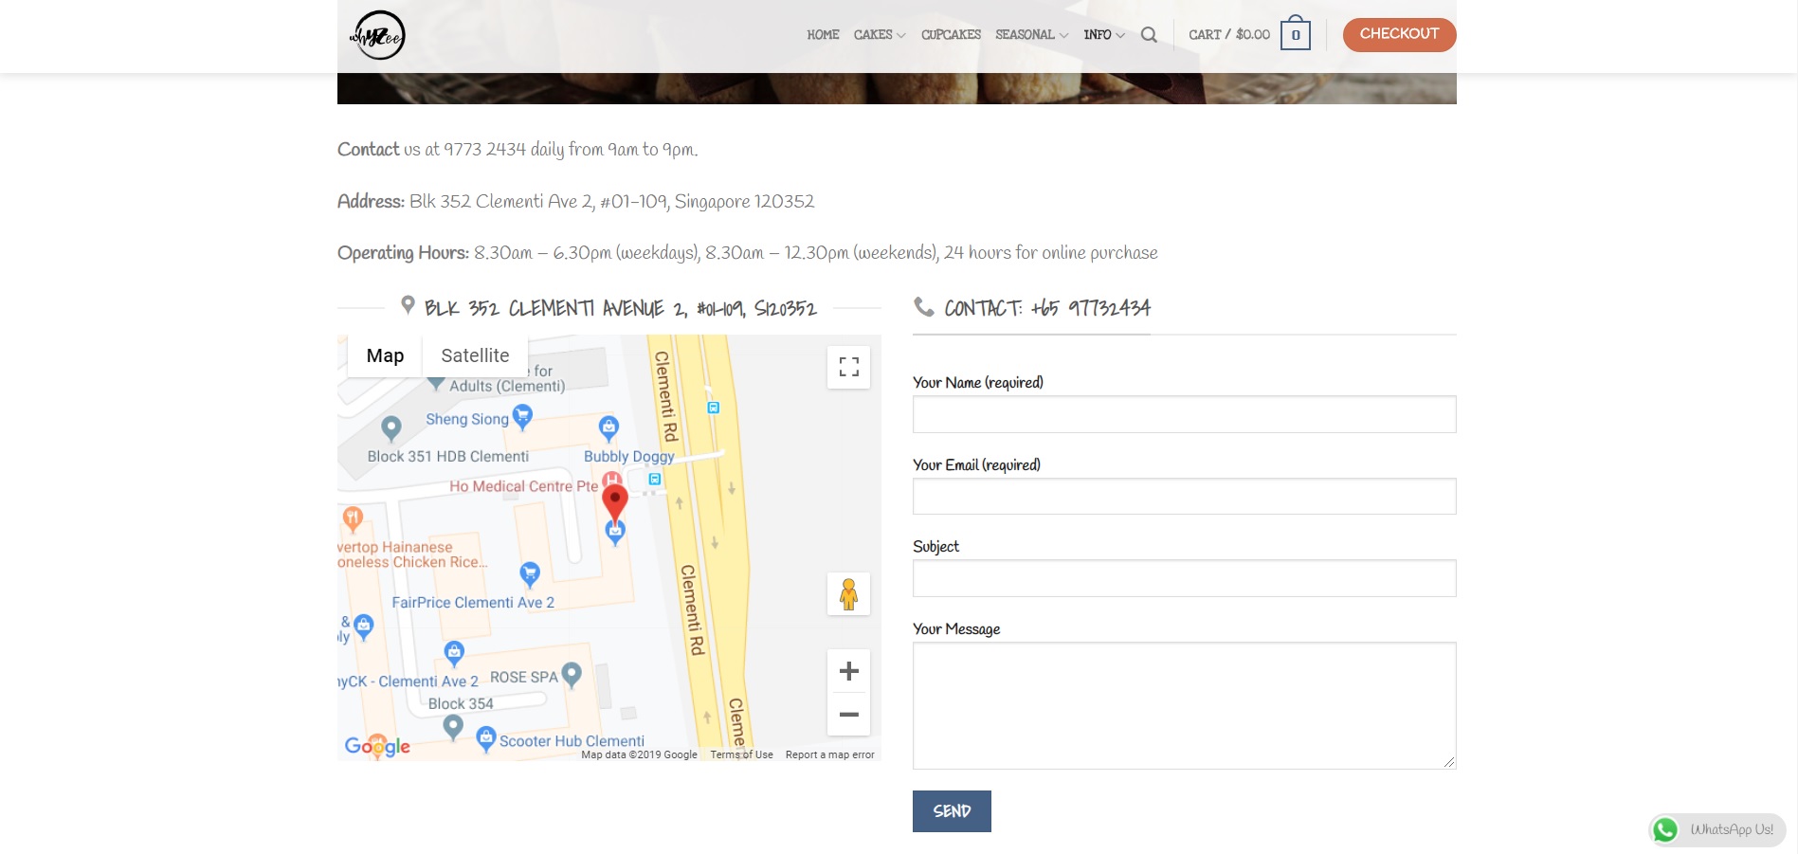This screenshot has width=1798, height=854.
Task: Select the Map view type
Action: tap(385, 355)
